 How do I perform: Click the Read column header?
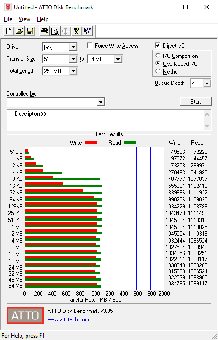pos(197,143)
